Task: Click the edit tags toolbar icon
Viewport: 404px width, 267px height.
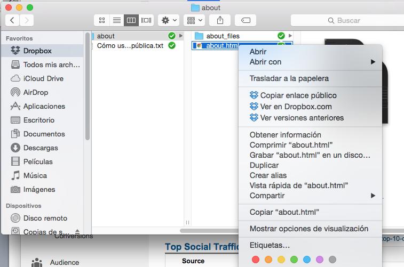Action: pos(245,20)
